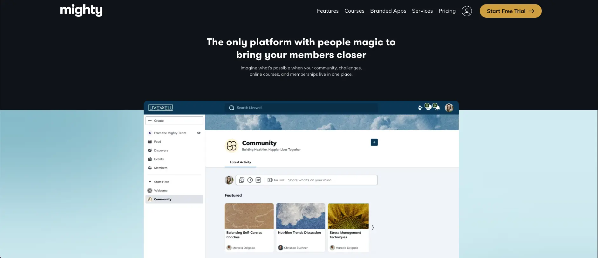Screen dimensions: 598x258
Task: Click the next arrow in Featured
Action: pos(373,228)
